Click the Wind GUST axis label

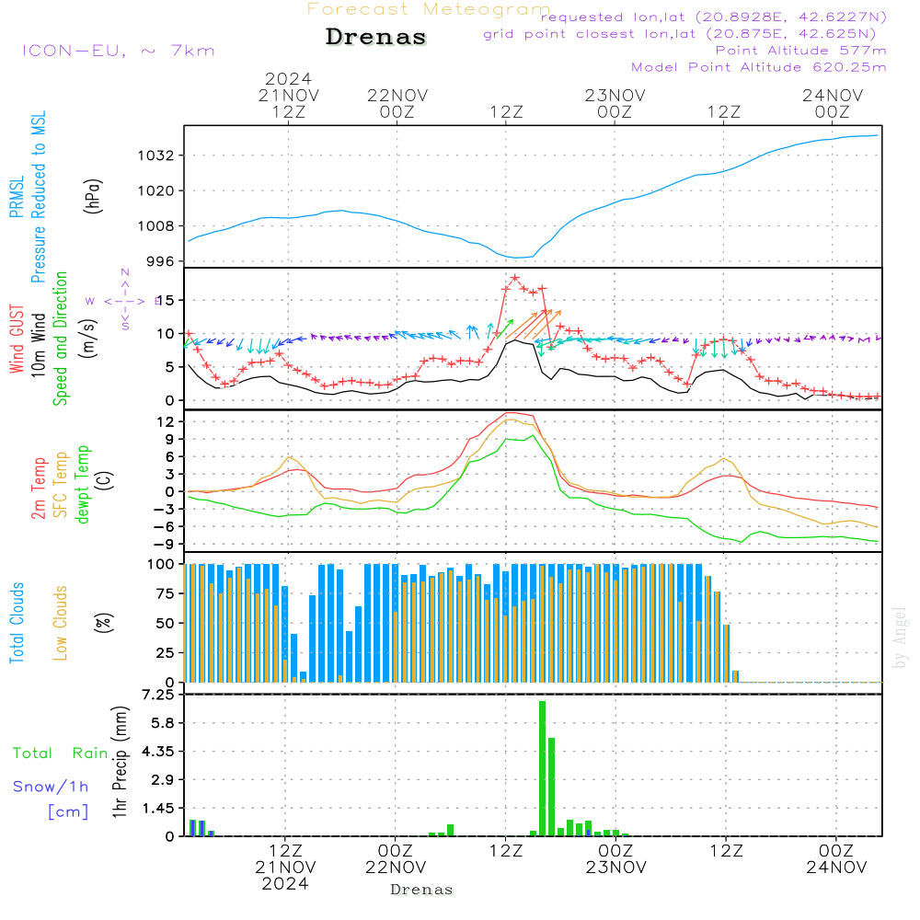17,340
